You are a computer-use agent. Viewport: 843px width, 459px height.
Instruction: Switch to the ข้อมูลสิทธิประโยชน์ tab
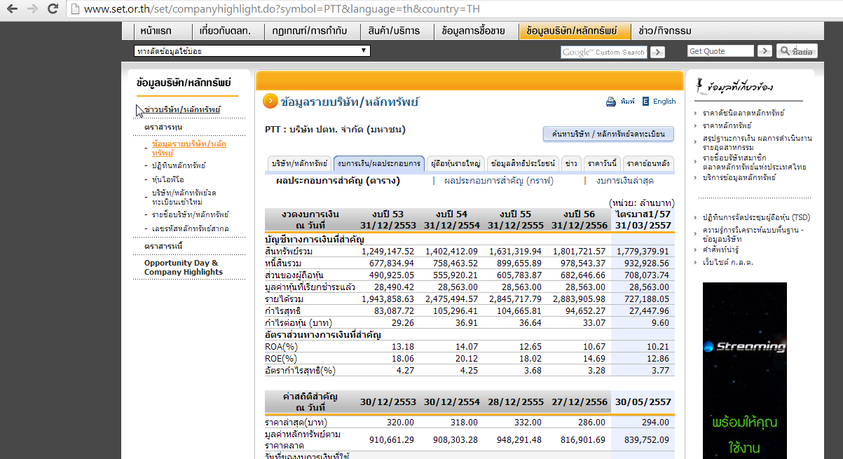click(x=523, y=163)
